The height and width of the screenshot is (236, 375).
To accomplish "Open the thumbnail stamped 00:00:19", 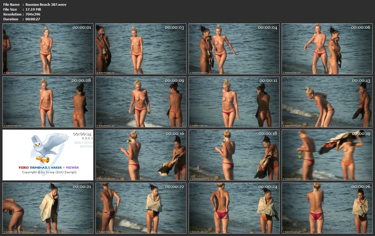I will (327, 155).
